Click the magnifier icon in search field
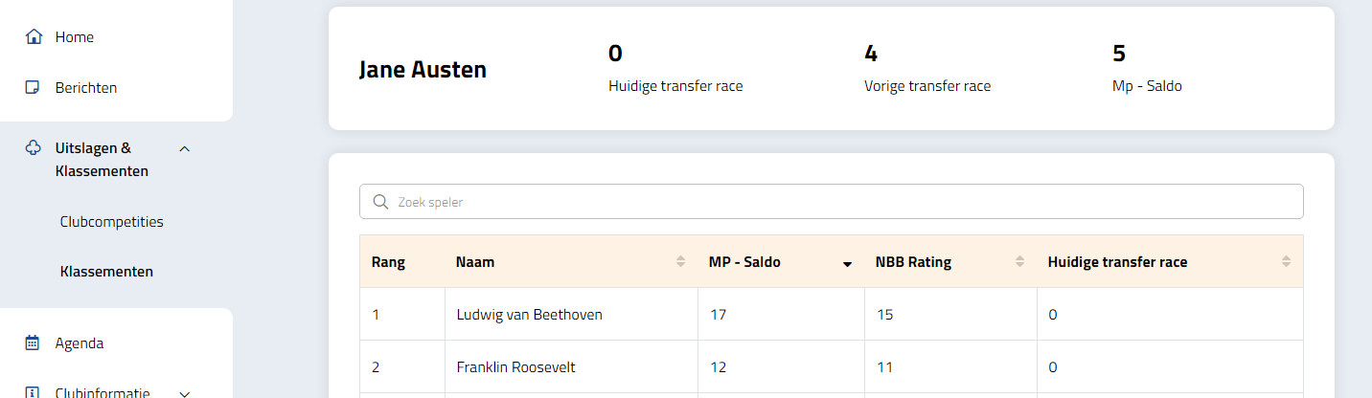The image size is (1372, 398). pyautogui.click(x=380, y=202)
